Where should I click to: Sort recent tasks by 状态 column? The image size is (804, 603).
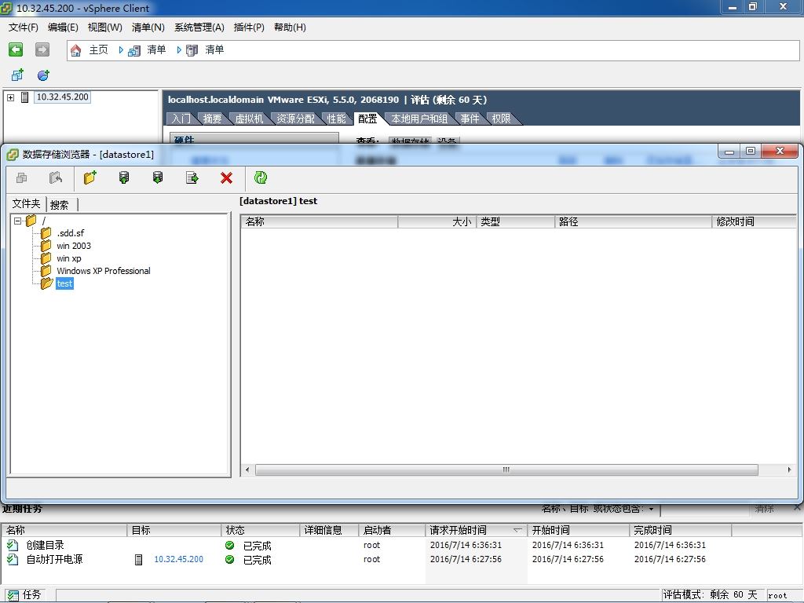(x=261, y=530)
